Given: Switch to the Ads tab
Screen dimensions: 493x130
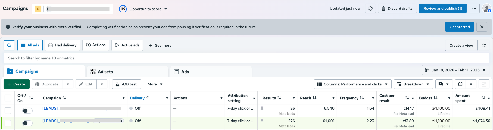Looking at the screenshot, I should (x=211, y=72).
